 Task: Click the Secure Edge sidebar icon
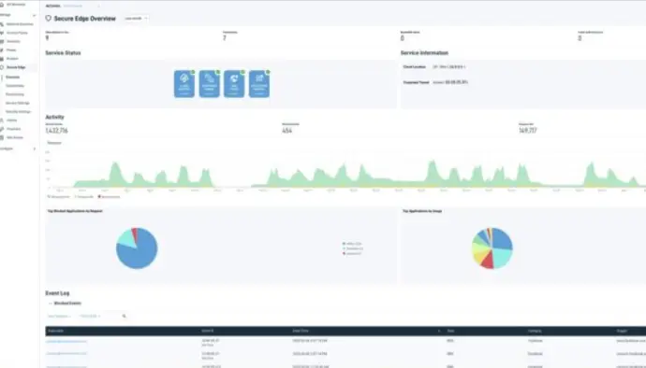click(x=2, y=67)
